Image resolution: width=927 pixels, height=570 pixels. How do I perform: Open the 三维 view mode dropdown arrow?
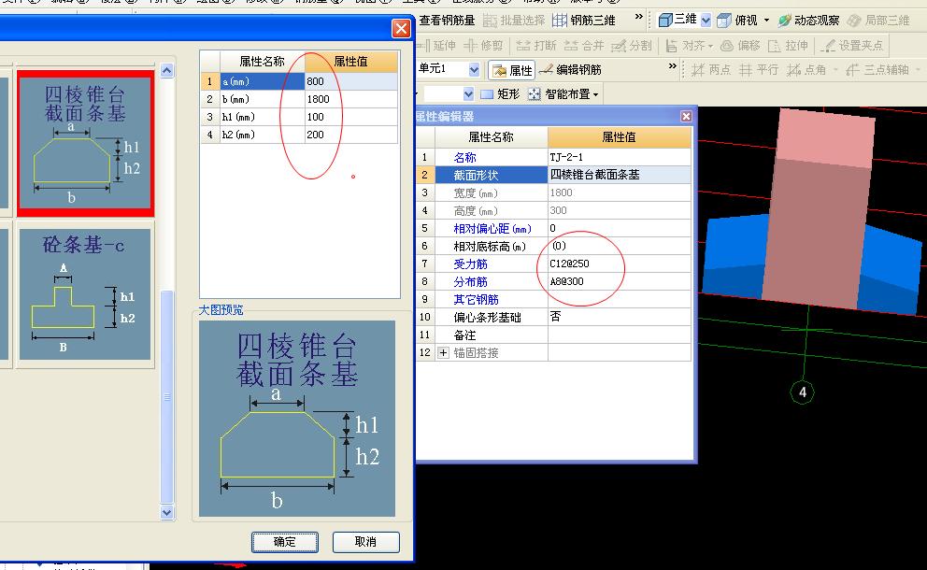[x=706, y=21]
